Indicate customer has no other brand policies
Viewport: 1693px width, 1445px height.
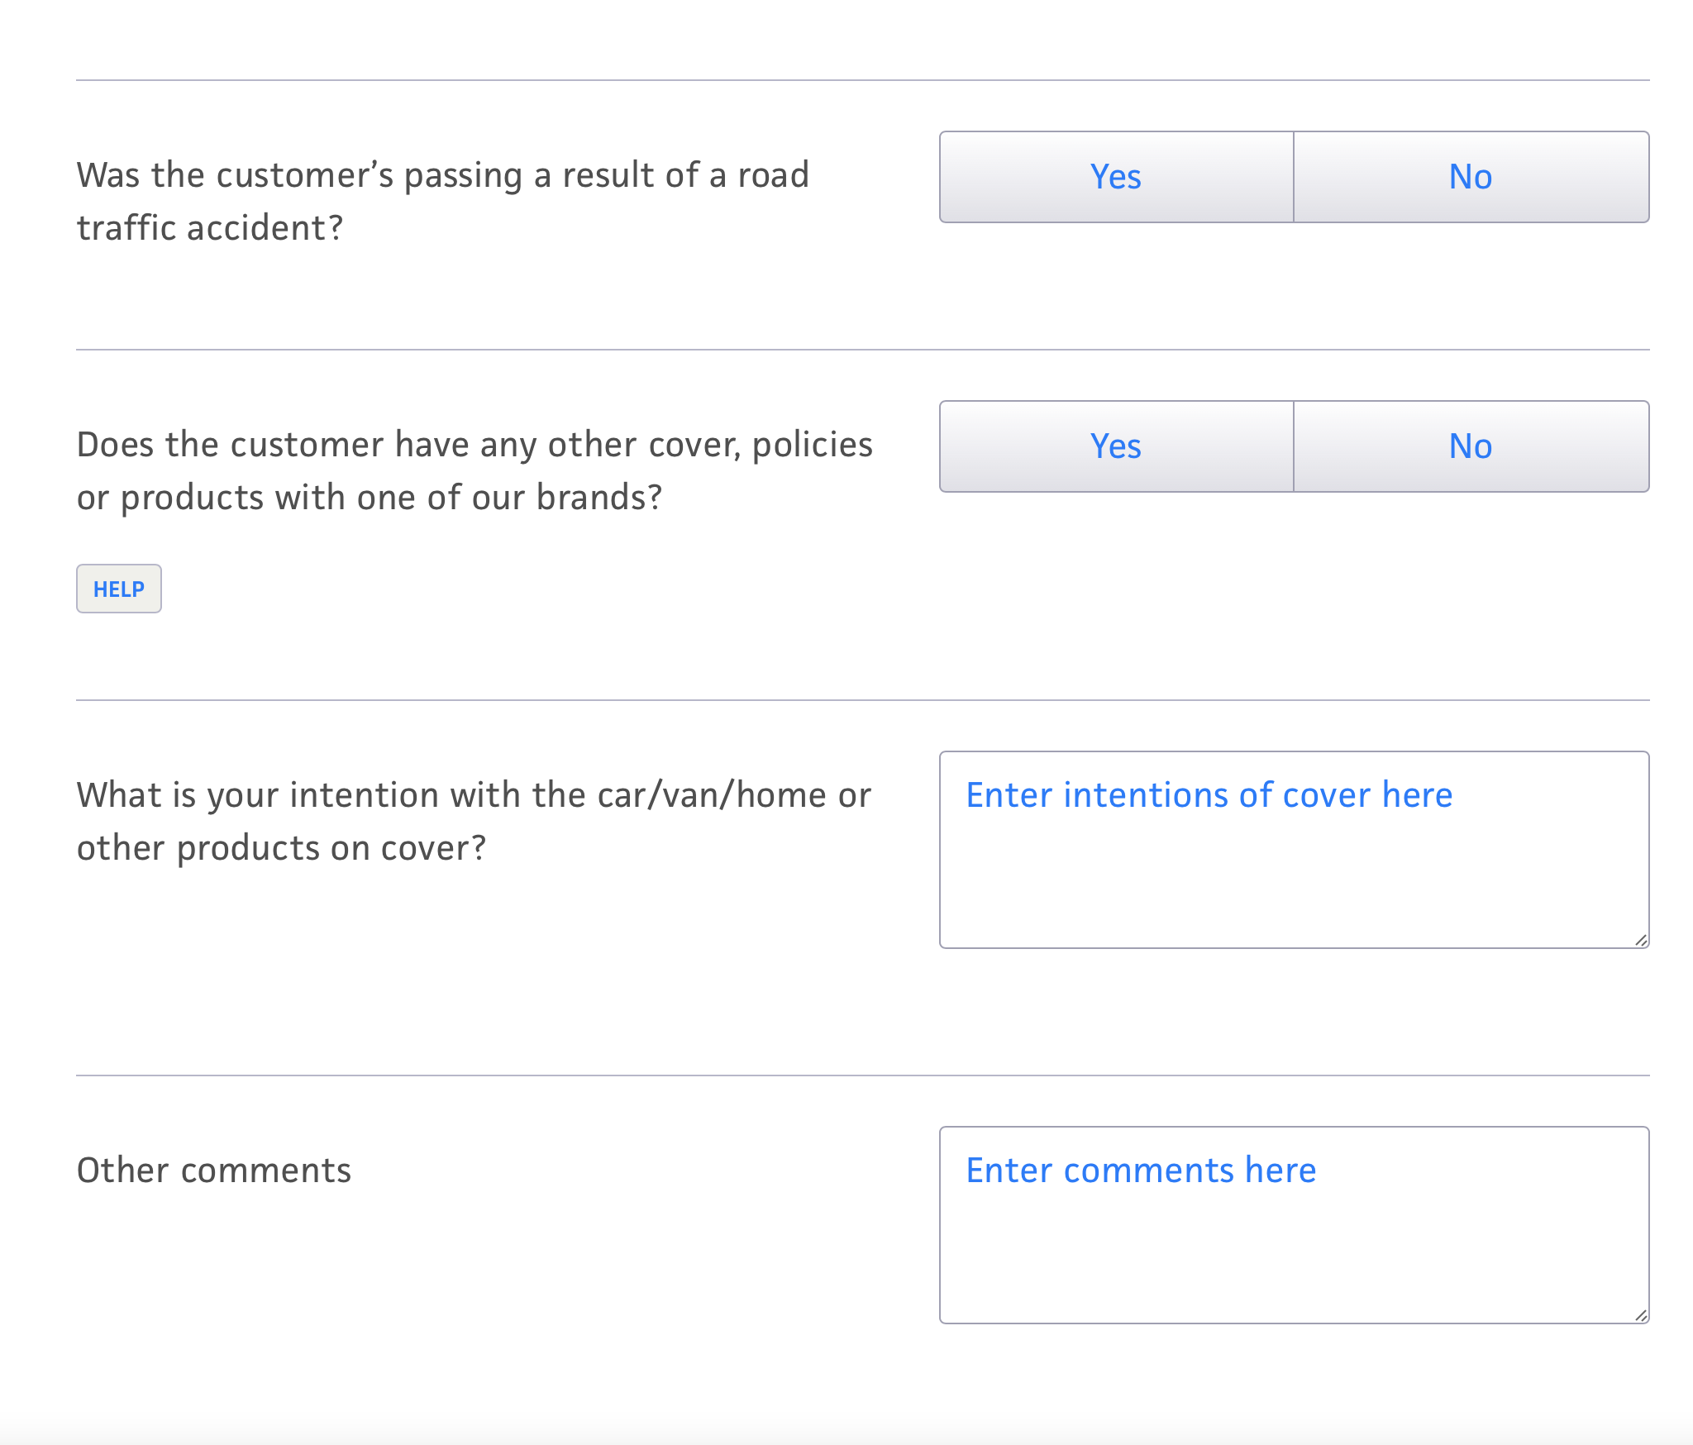(x=1471, y=446)
